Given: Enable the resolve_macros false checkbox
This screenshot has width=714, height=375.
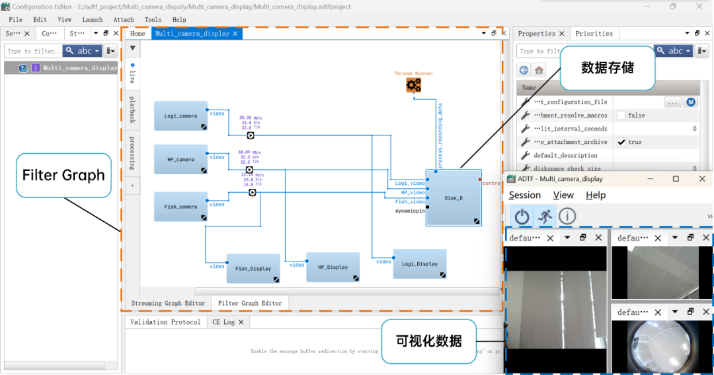Looking at the screenshot, I should point(621,116).
